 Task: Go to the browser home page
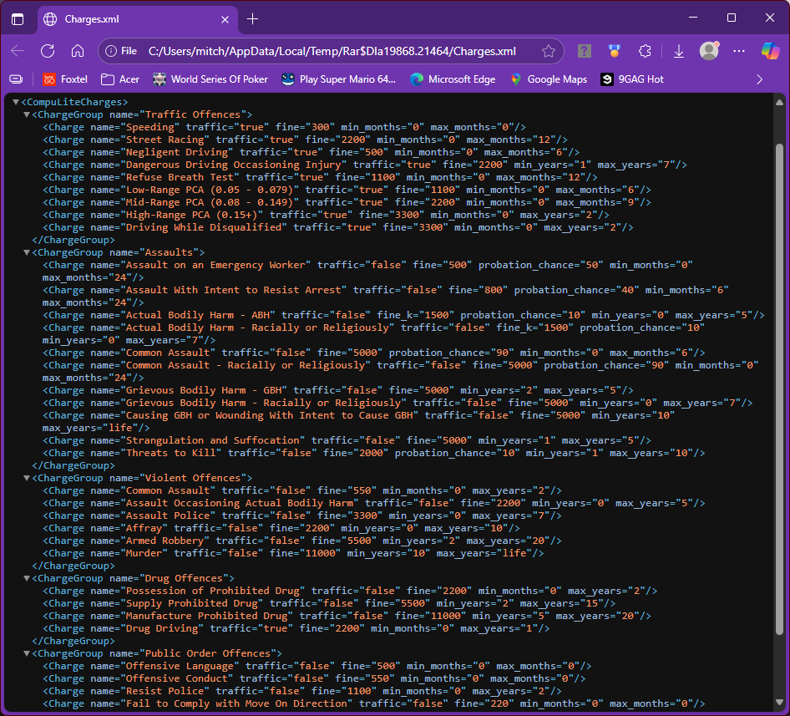point(78,51)
